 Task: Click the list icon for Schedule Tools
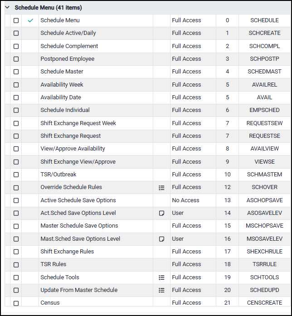(x=161, y=277)
